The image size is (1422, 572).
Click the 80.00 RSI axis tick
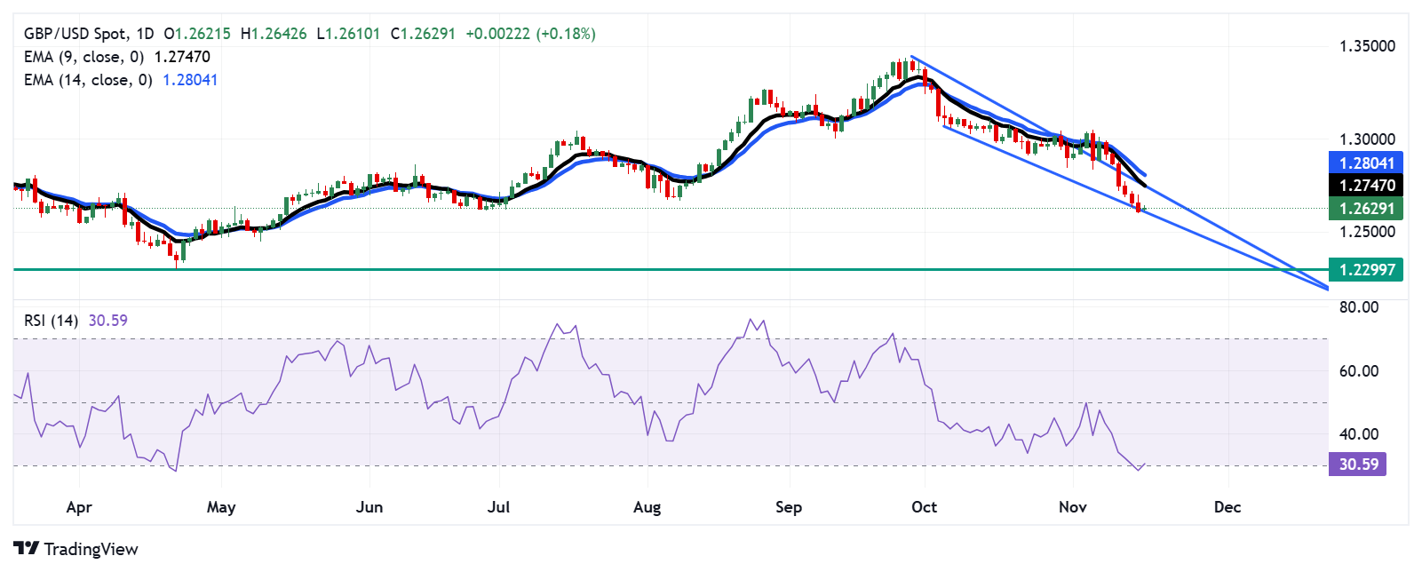(x=1359, y=307)
